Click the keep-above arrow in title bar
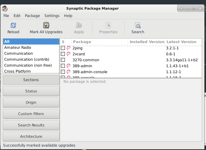This screenshot has width=206, height=150. (x=181, y=9)
